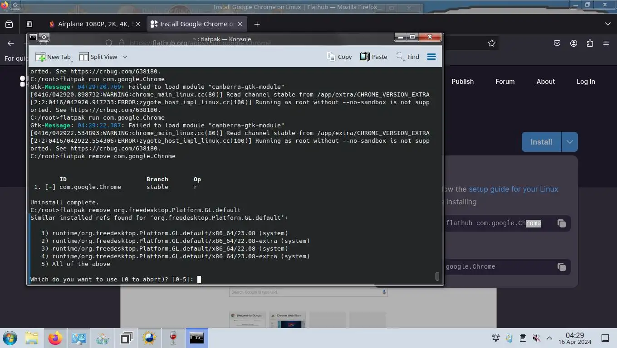Open the system settings monitor icon on taskbar
The height and width of the screenshot is (348, 617).
tap(79, 338)
